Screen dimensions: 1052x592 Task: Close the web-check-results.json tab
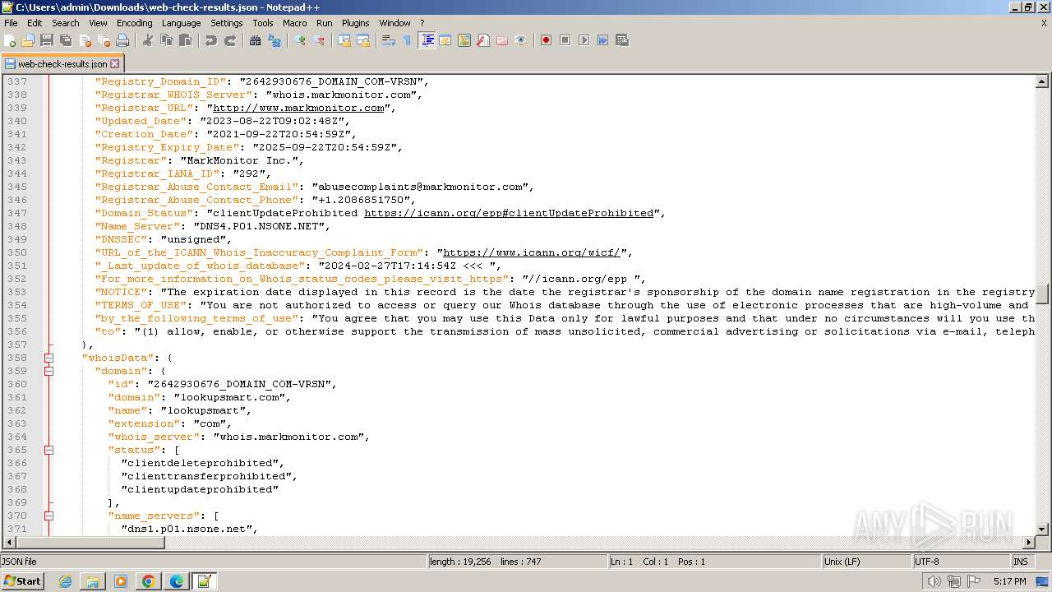pos(114,63)
